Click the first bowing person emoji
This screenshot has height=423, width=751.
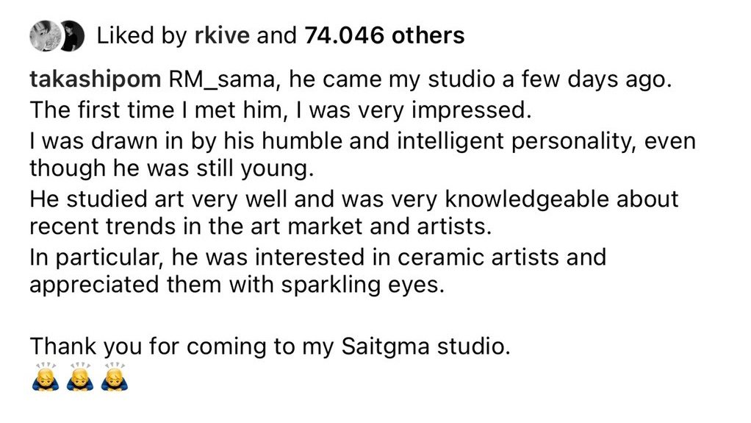coord(45,377)
